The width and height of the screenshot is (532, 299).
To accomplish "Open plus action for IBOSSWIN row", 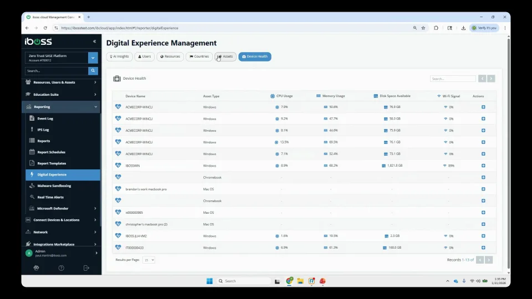I will 483,166.
